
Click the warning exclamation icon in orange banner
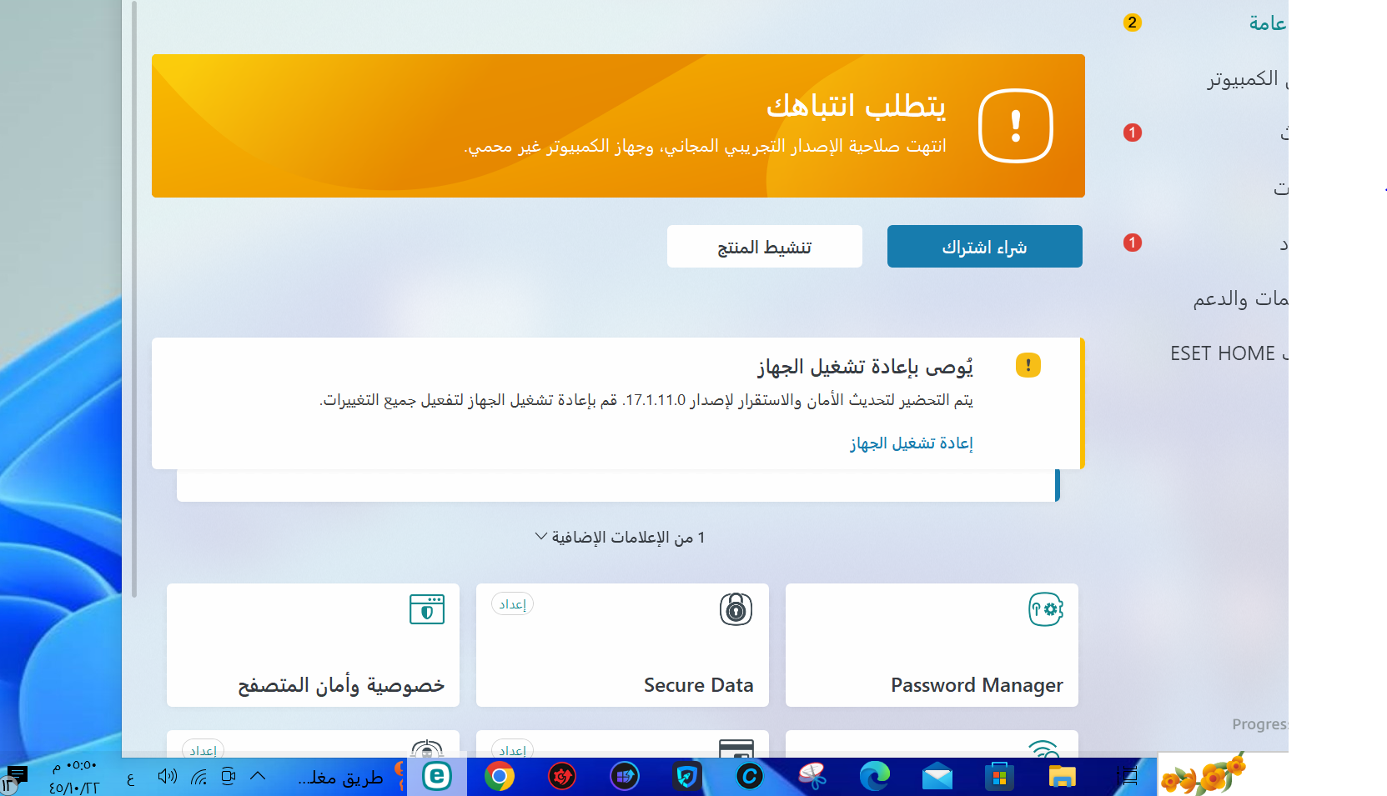click(1015, 126)
